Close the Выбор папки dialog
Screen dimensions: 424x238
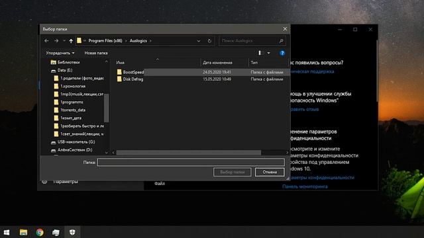click(x=285, y=29)
